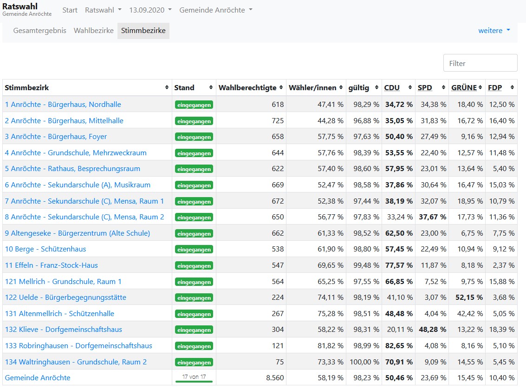Screen dimensions: 526x390
Task: Open 9 Altengeseke - Bürgerzentrum link
Action: 77,233
